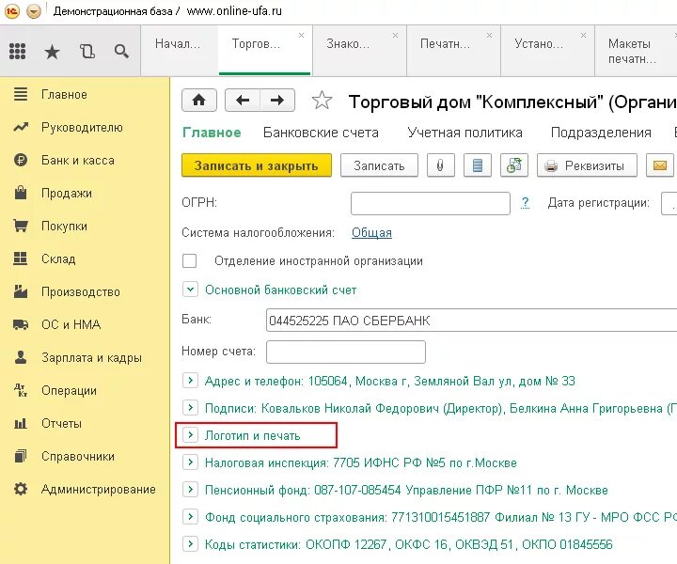Click the Записать button

[379, 165]
